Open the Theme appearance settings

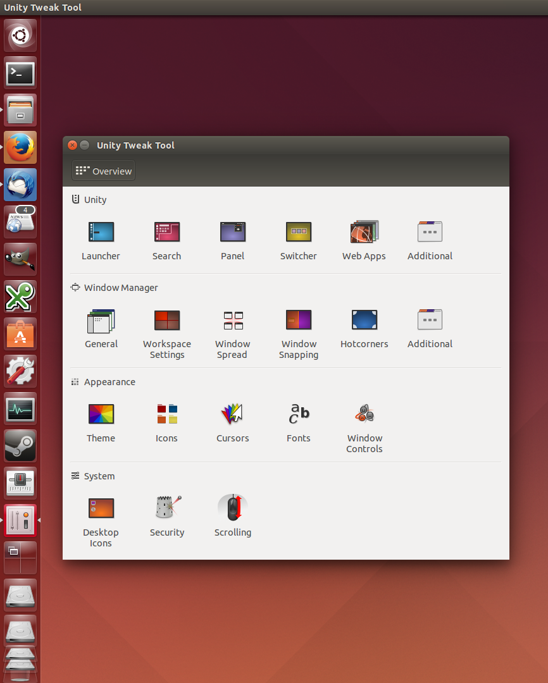tap(101, 414)
